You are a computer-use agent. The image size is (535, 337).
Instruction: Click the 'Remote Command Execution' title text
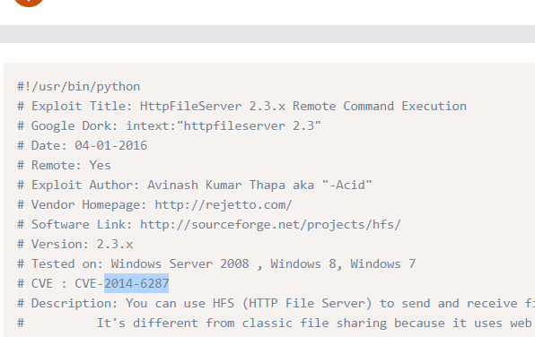(380, 107)
